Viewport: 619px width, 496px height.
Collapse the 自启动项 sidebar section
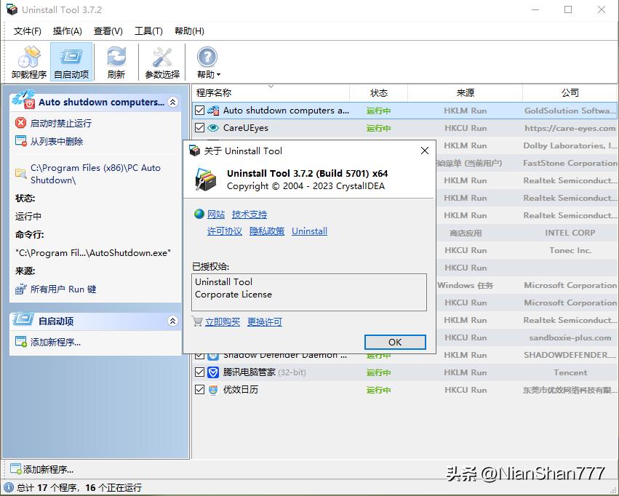point(172,321)
